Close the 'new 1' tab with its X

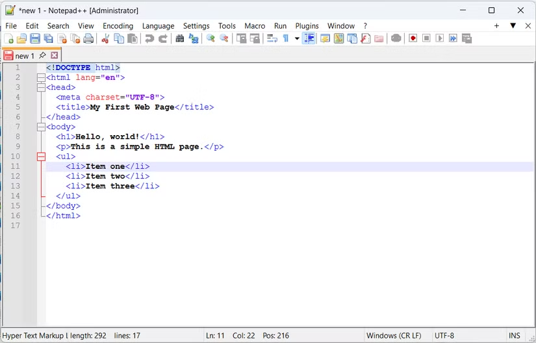click(x=55, y=56)
